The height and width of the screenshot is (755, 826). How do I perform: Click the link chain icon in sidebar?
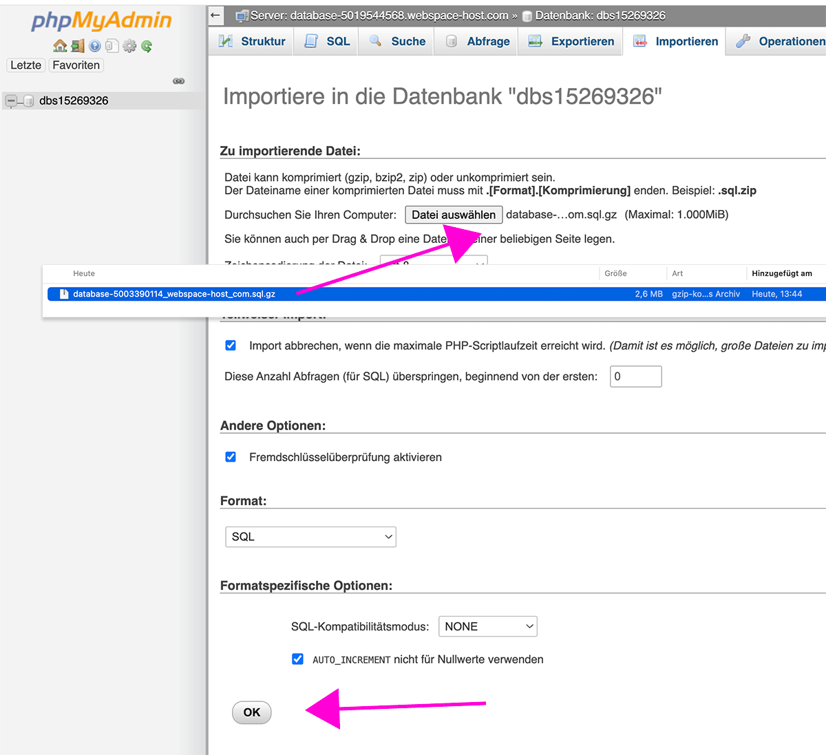(x=178, y=81)
